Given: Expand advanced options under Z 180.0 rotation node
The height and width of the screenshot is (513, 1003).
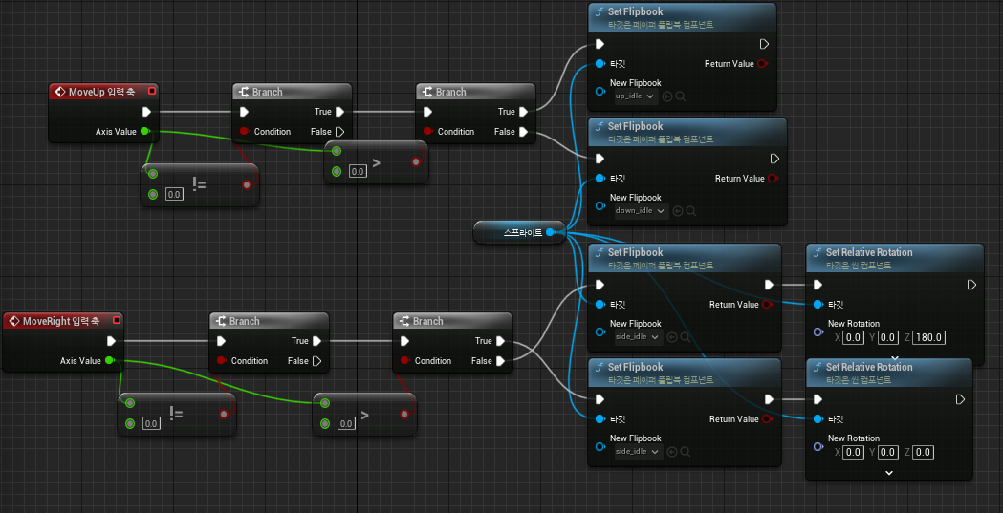Looking at the screenshot, I should tap(895, 357).
